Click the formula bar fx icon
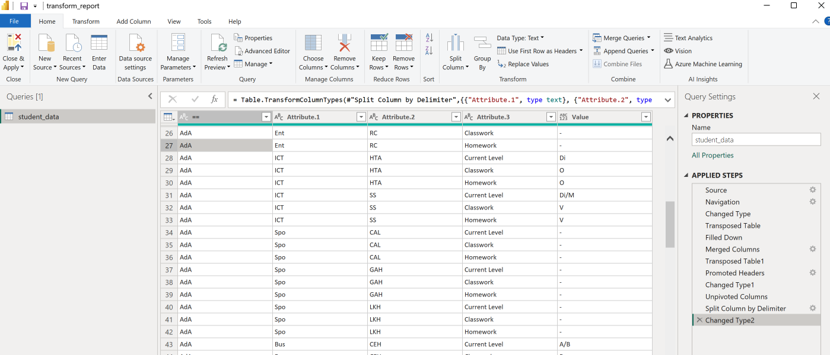The height and width of the screenshot is (355, 830). pyautogui.click(x=215, y=99)
